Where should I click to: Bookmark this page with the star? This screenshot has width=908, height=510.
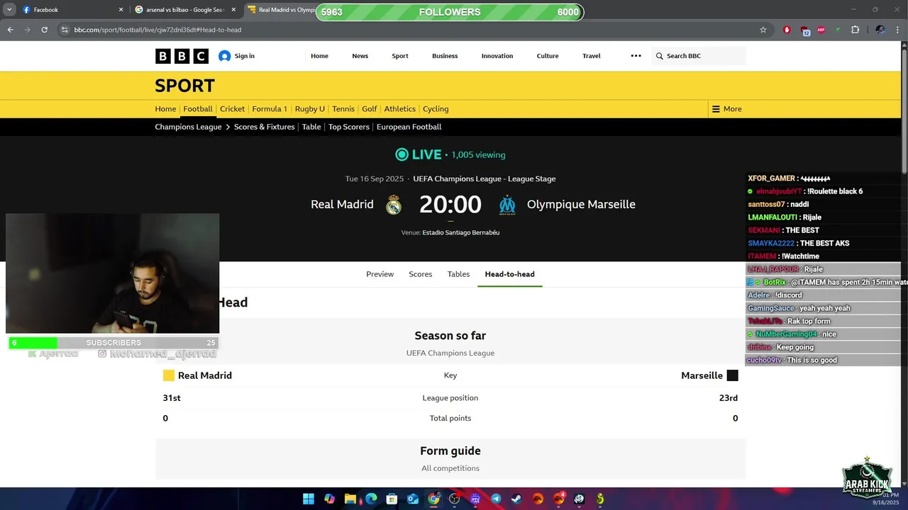coord(763,30)
